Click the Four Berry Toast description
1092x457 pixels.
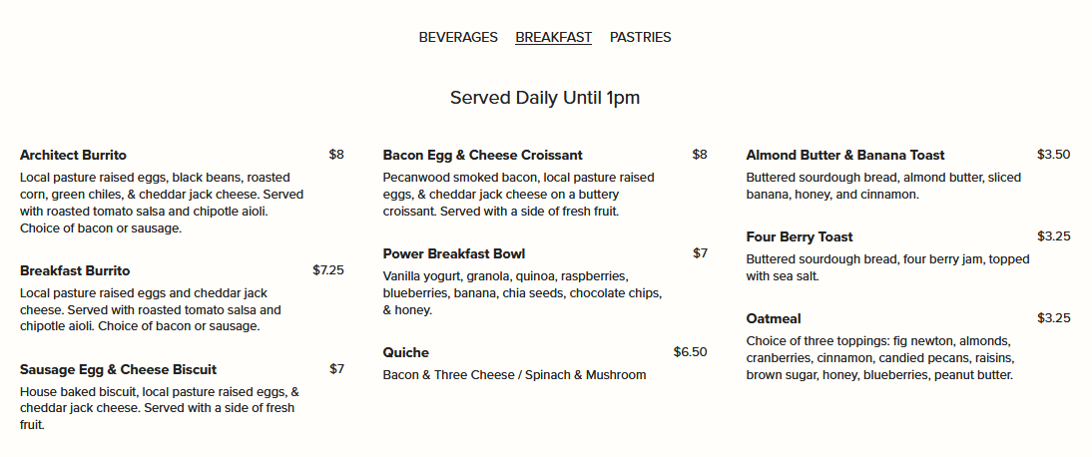[887, 267]
